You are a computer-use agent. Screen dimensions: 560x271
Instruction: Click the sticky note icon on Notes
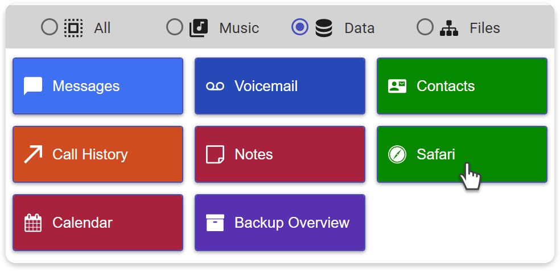coord(215,154)
